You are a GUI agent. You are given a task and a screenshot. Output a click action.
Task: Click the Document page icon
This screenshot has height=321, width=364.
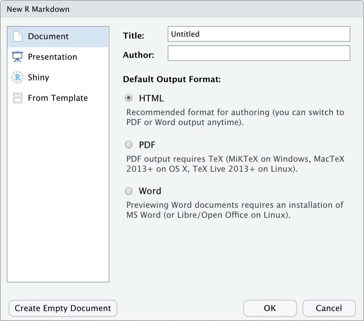[18, 36]
